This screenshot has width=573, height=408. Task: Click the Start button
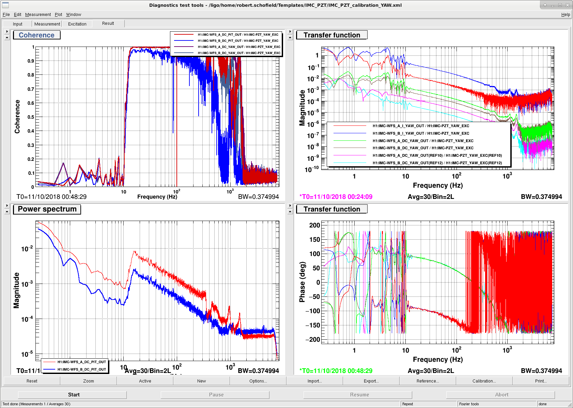(x=74, y=395)
